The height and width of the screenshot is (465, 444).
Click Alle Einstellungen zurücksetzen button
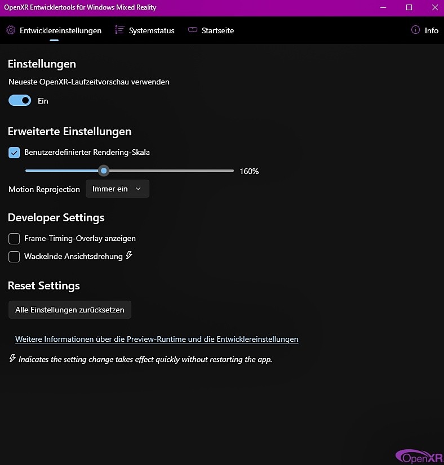point(70,310)
